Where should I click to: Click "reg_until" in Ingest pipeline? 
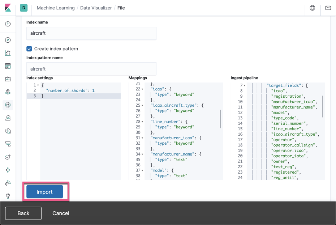(284, 178)
